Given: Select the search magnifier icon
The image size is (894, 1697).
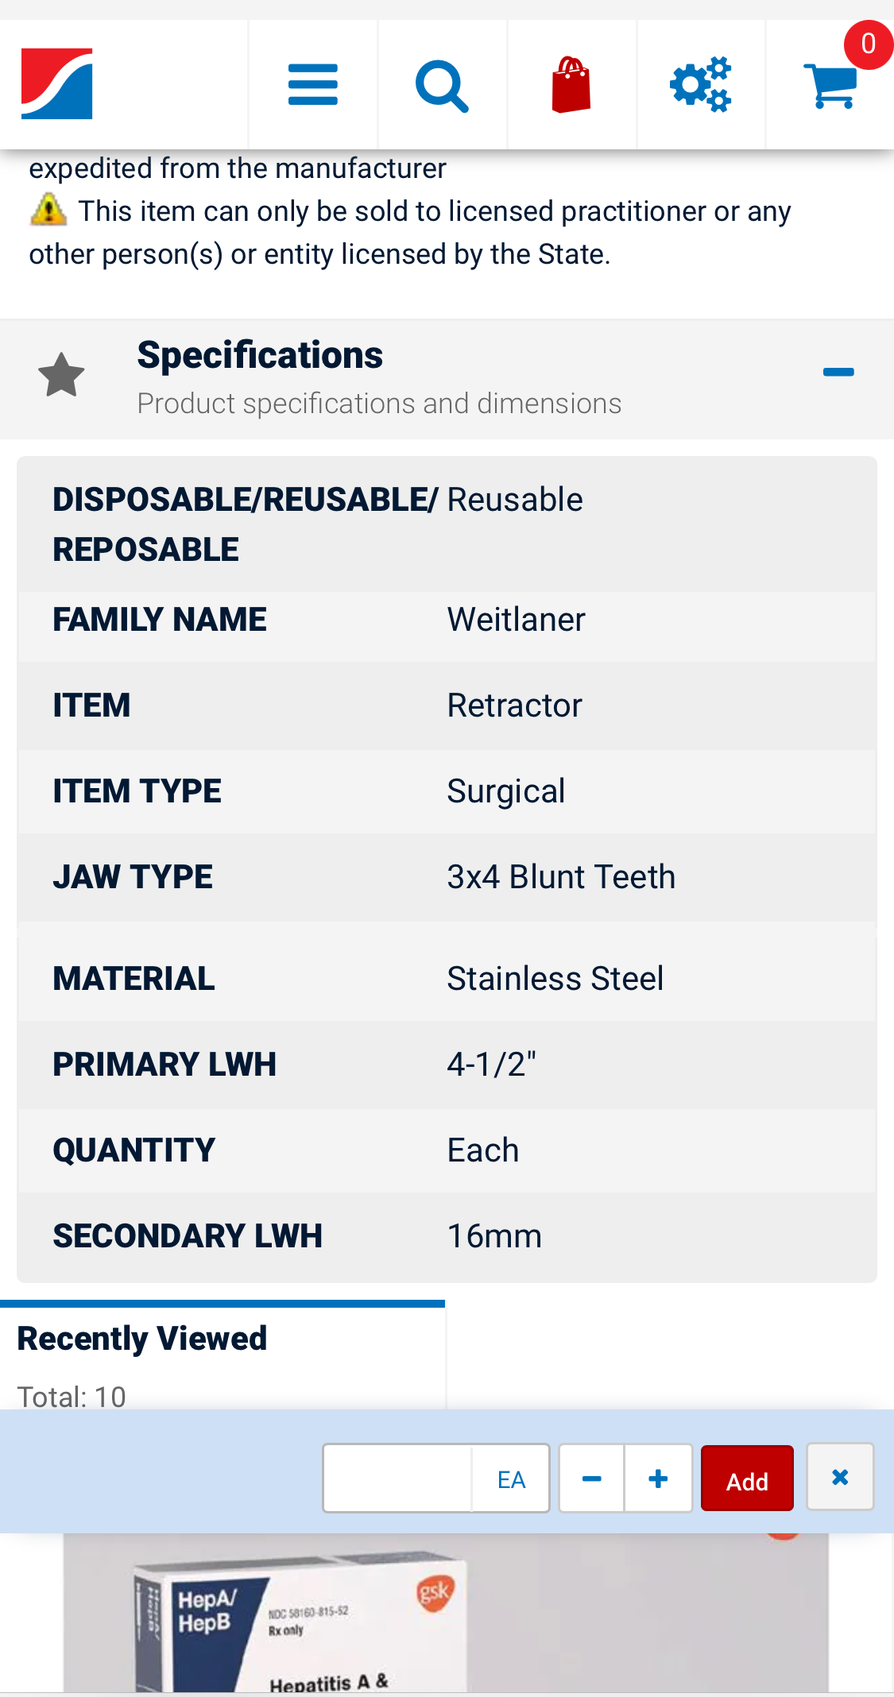Looking at the screenshot, I should coord(442,83).
